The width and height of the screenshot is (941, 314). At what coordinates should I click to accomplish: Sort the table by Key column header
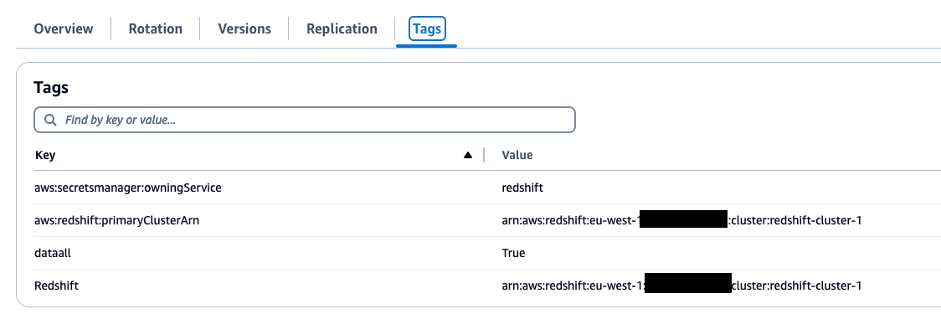45,155
